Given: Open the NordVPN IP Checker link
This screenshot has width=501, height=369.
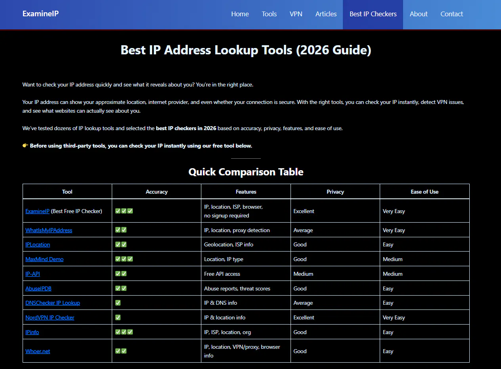Looking at the screenshot, I should point(50,317).
